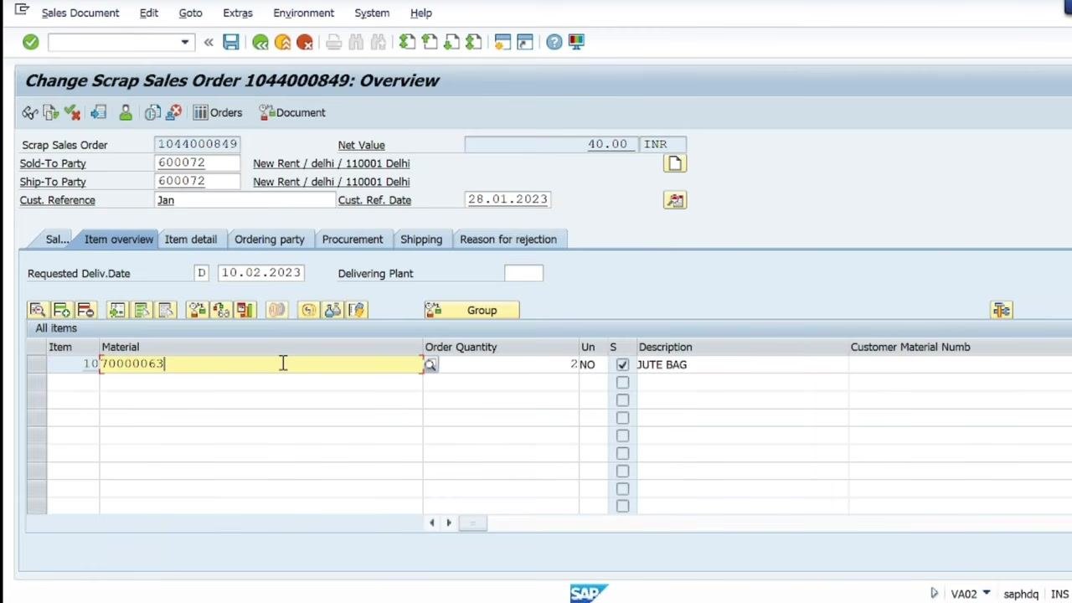This screenshot has height=603, width=1072.
Task: Tick the S checkbox in sixth row
Action: [622, 453]
